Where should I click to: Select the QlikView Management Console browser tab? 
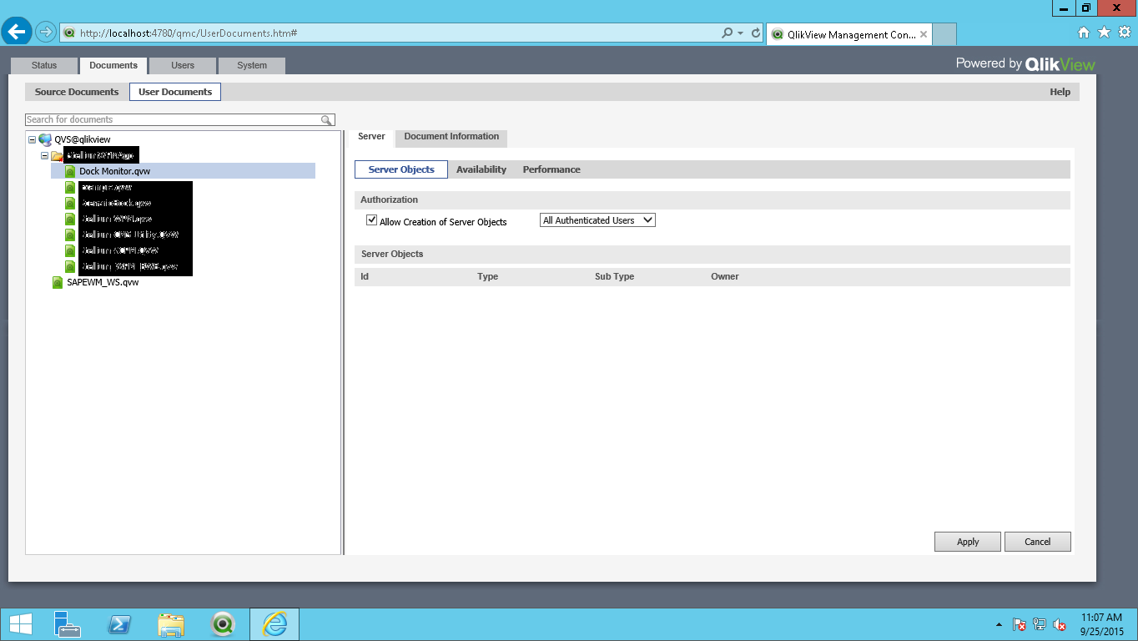click(849, 34)
